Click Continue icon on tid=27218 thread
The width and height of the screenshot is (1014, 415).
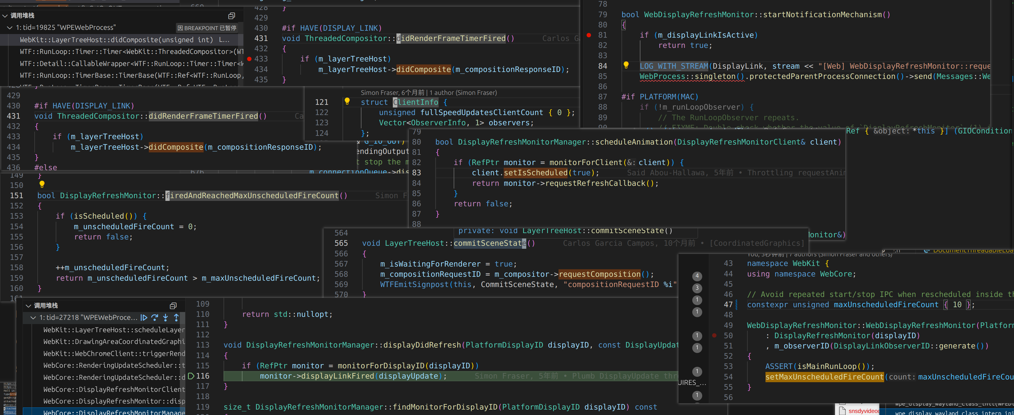point(144,317)
